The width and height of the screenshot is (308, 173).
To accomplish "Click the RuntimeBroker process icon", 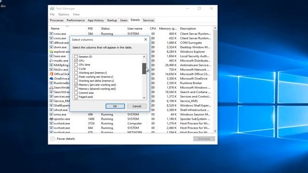I will pos(51,83).
